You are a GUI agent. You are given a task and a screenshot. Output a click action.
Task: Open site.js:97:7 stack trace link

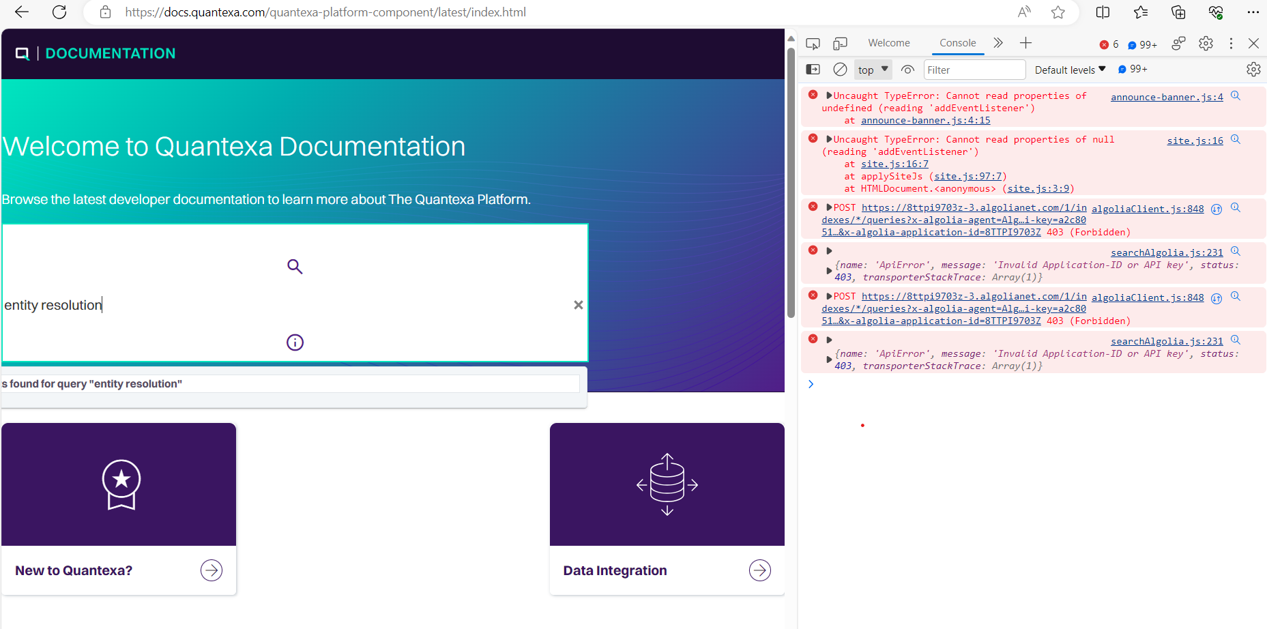click(968, 176)
